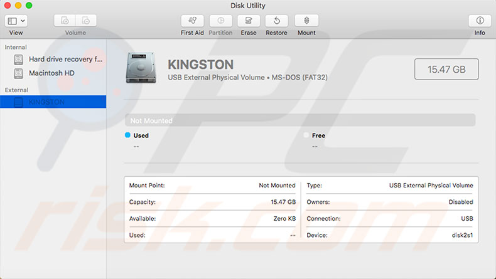The height and width of the screenshot is (279, 496).
Task: Maximize the Disk Utility window
Action: [x=29, y=6]
